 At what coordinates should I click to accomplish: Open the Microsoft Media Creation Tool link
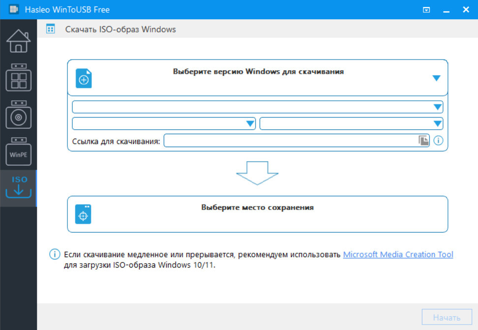(x=398, y=254)
